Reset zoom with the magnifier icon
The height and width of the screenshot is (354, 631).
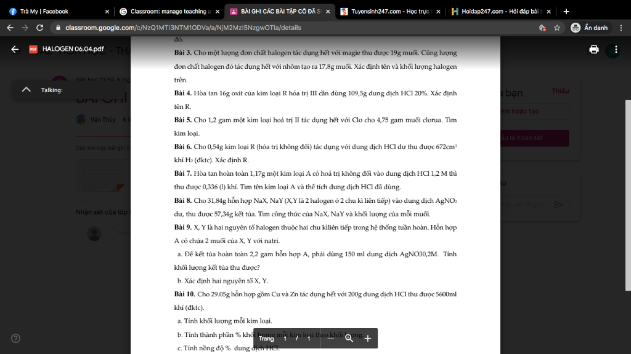click(x=349, y=339)
